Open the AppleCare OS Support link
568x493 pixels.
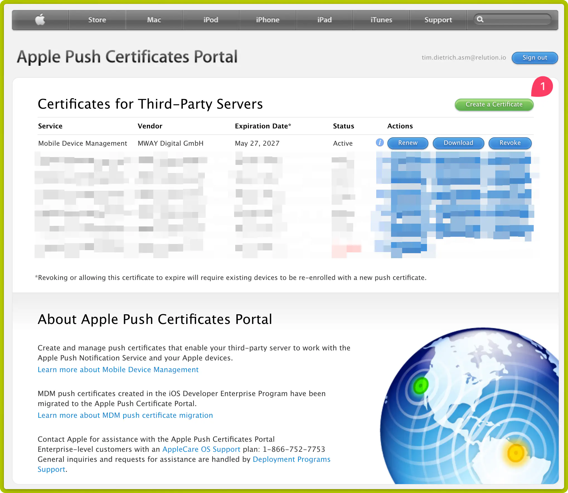(201, 449)
